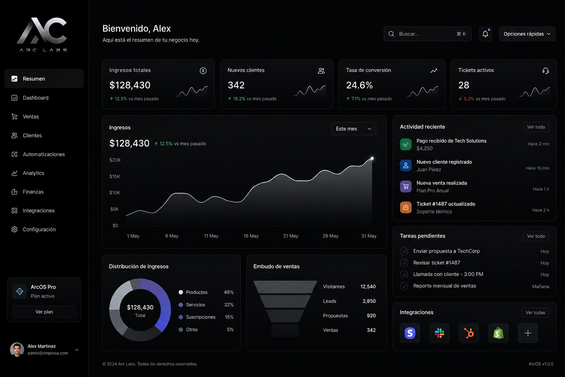Screen dimensions: 565x377
Task: Check off Llamada con cliente task
Action: click(x=404, y=274)
